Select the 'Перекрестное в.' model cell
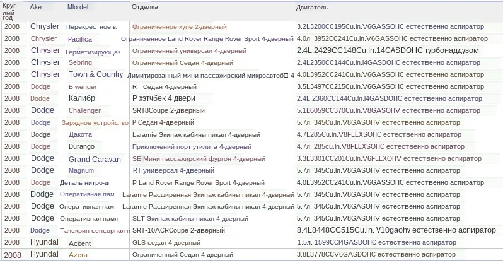 click(x=91, y=27)
